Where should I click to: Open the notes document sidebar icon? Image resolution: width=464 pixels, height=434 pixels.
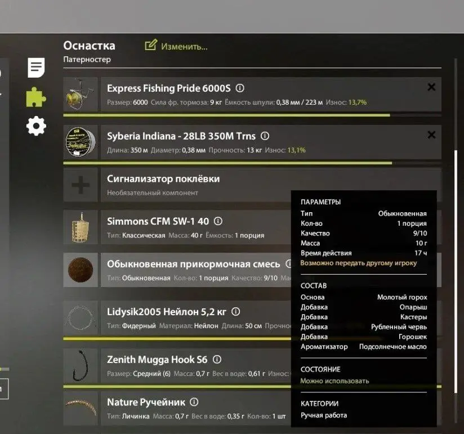click(36, 68)
